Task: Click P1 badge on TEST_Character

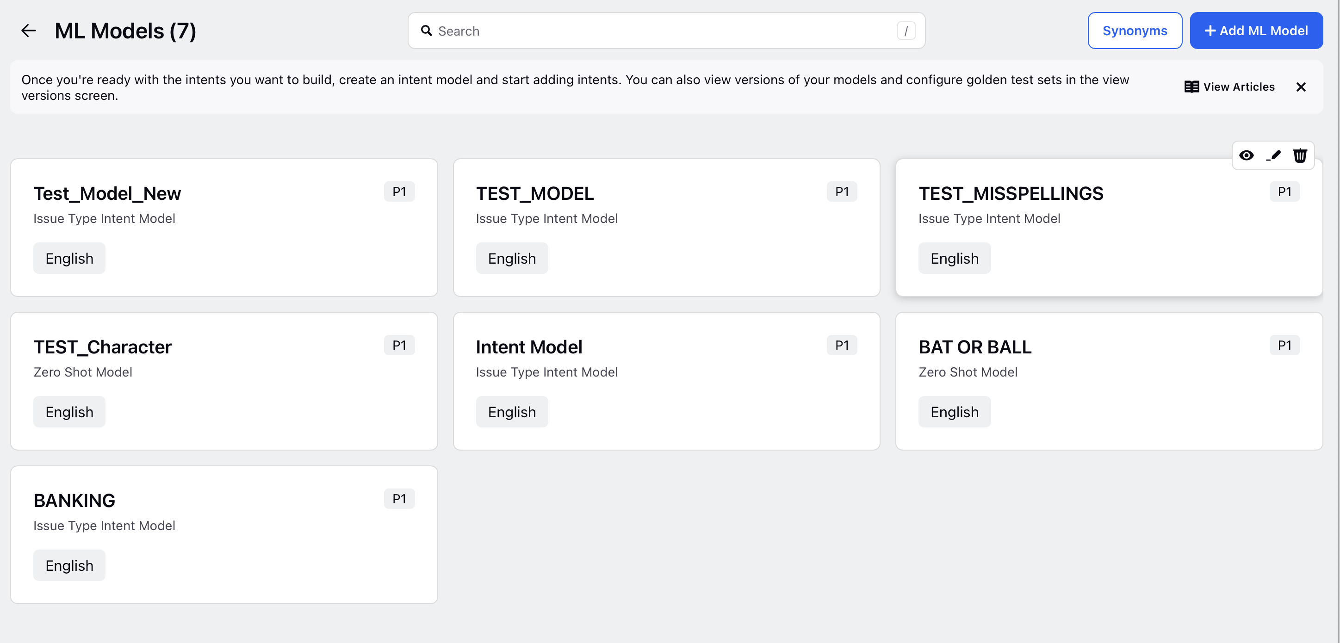Action: pos(399,345)
